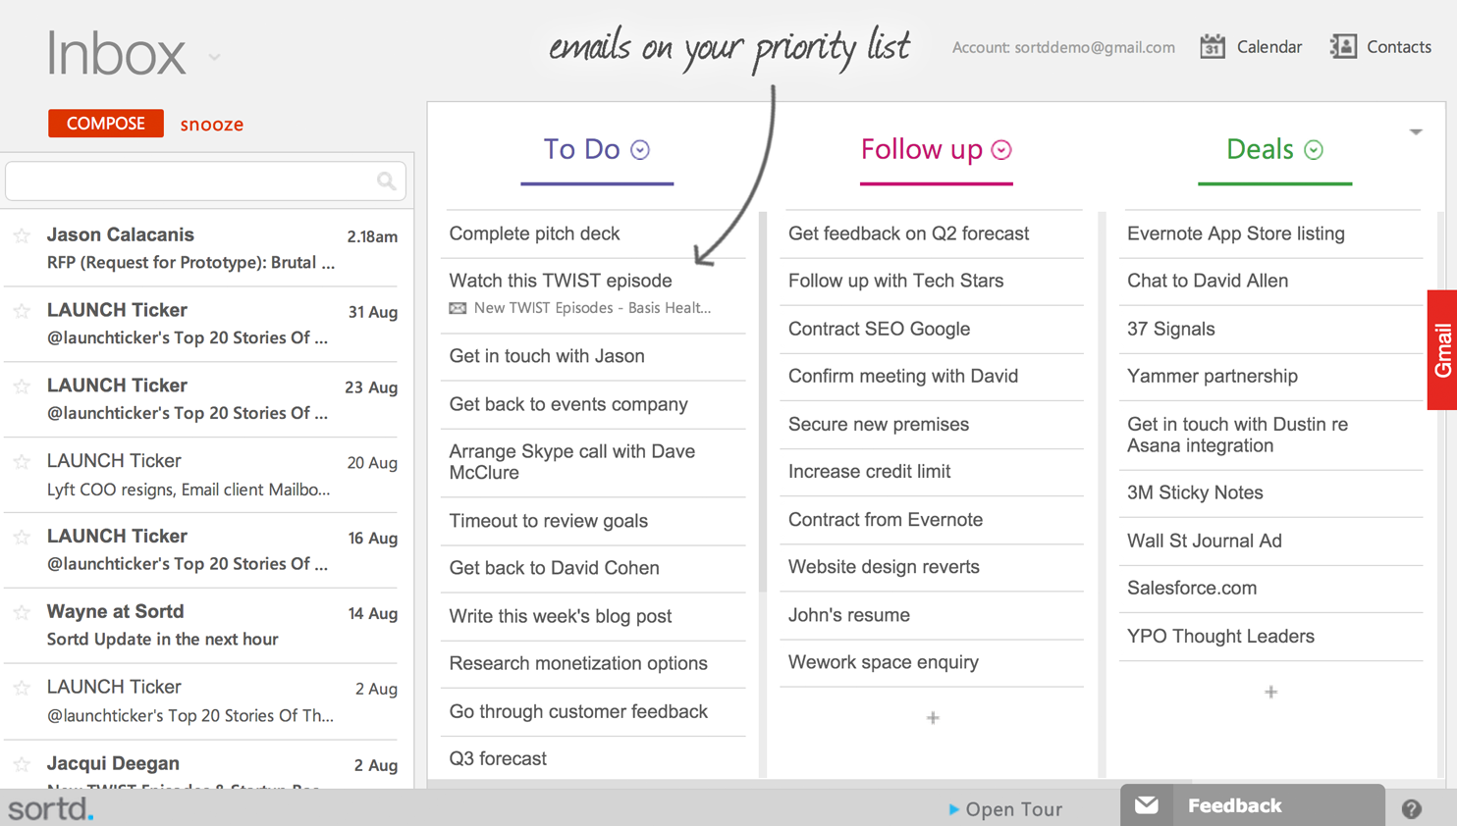
Task: Click the Feedback button label
Action: (1234, 805)
